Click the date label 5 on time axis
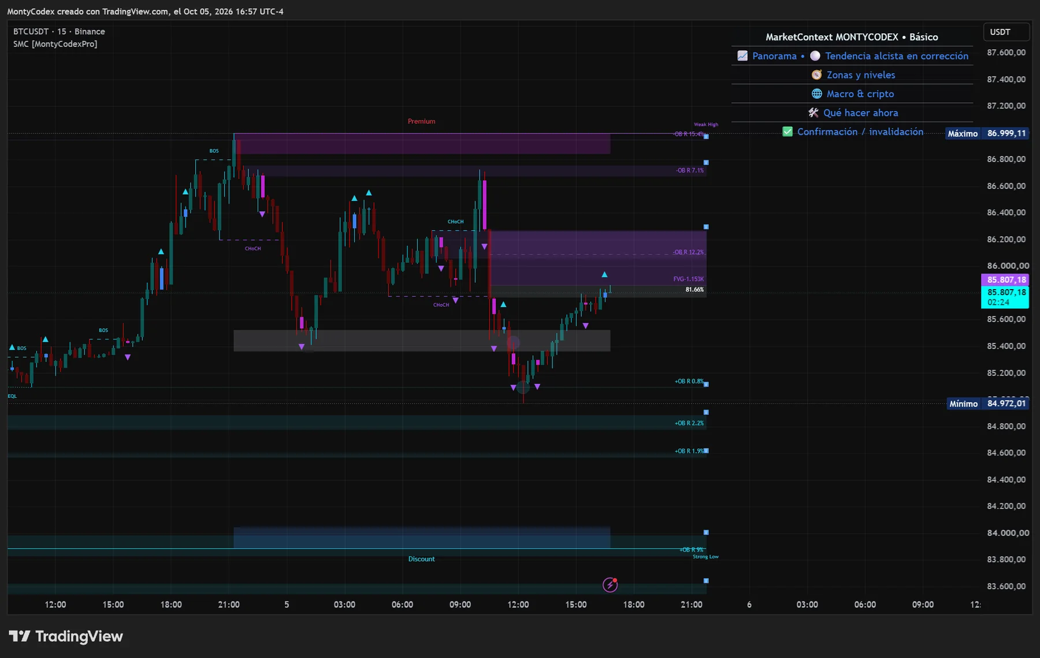The width and height of the screenshot is (1040, 658). click(287, 605)
